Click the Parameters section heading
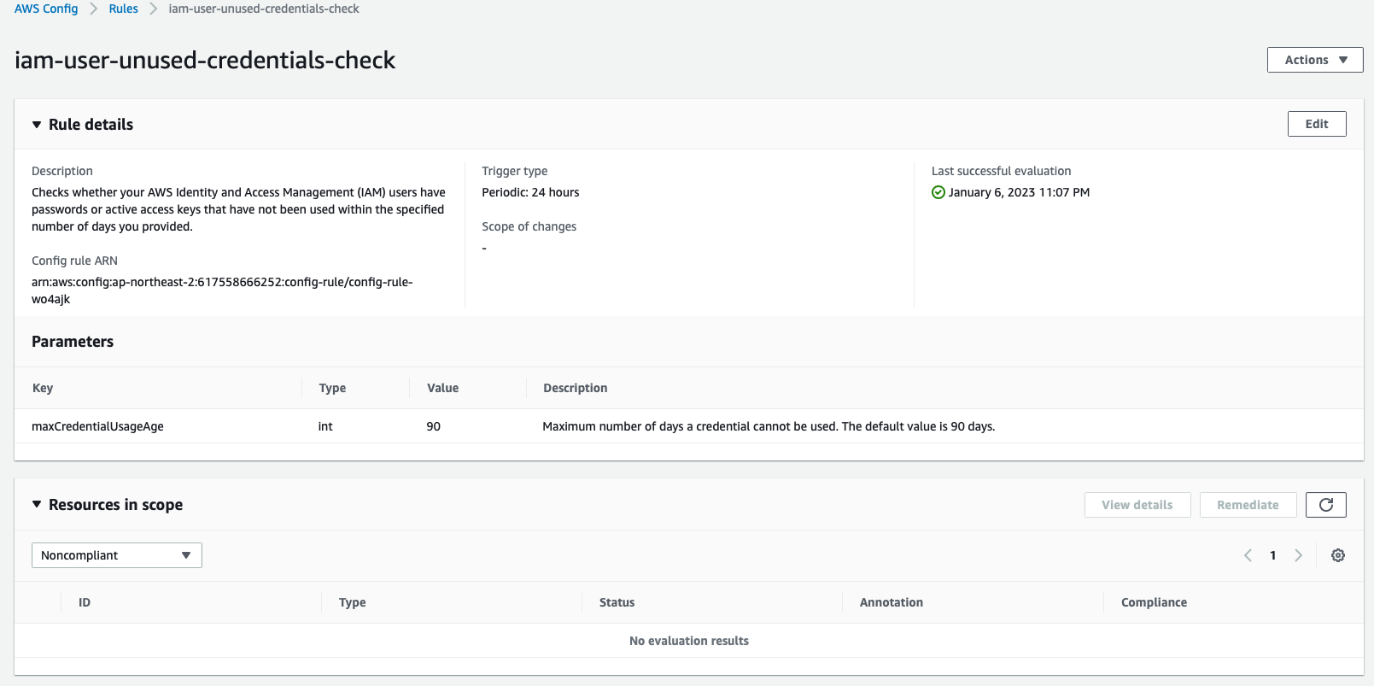 73,342
